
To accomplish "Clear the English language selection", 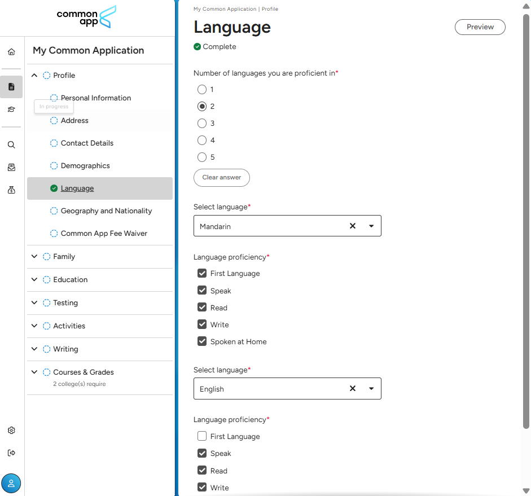I will (x=353, y=388).
